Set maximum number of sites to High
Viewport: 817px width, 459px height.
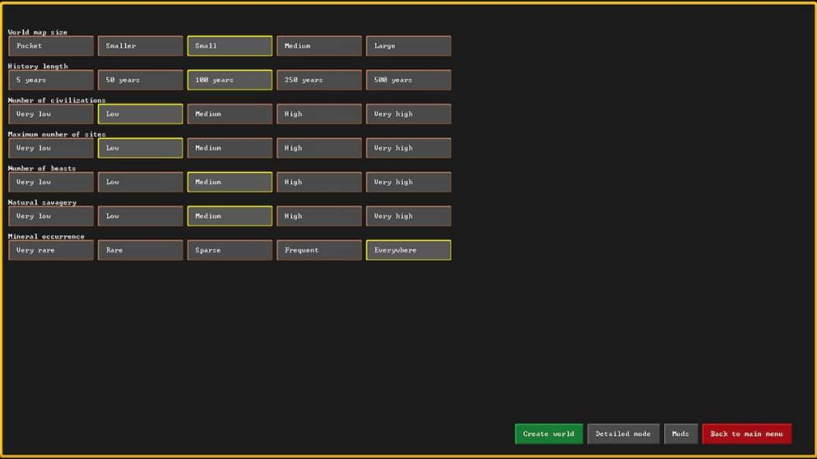(x=318, y=147)
